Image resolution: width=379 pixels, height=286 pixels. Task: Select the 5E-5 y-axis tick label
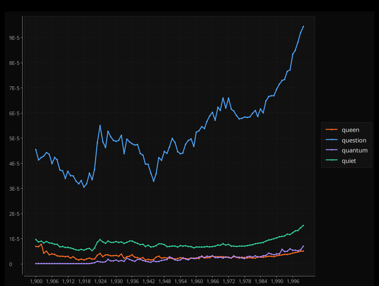[13, 138]
